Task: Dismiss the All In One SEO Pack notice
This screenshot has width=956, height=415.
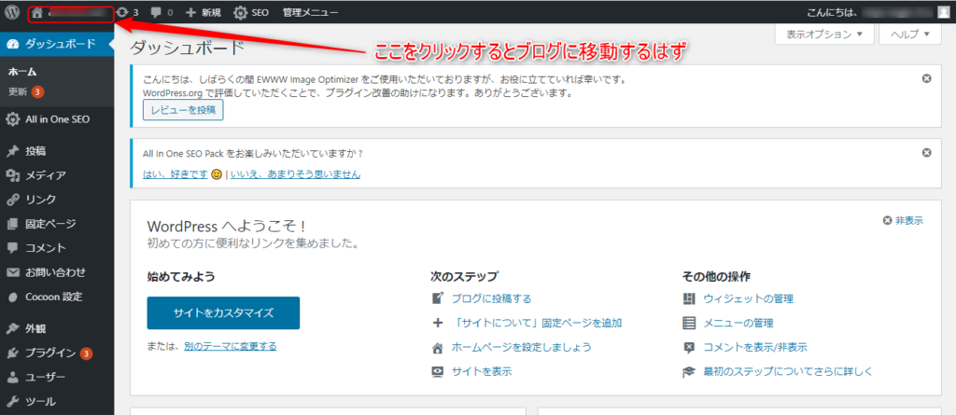Action: pyautogui.click(x=926, y=152)
